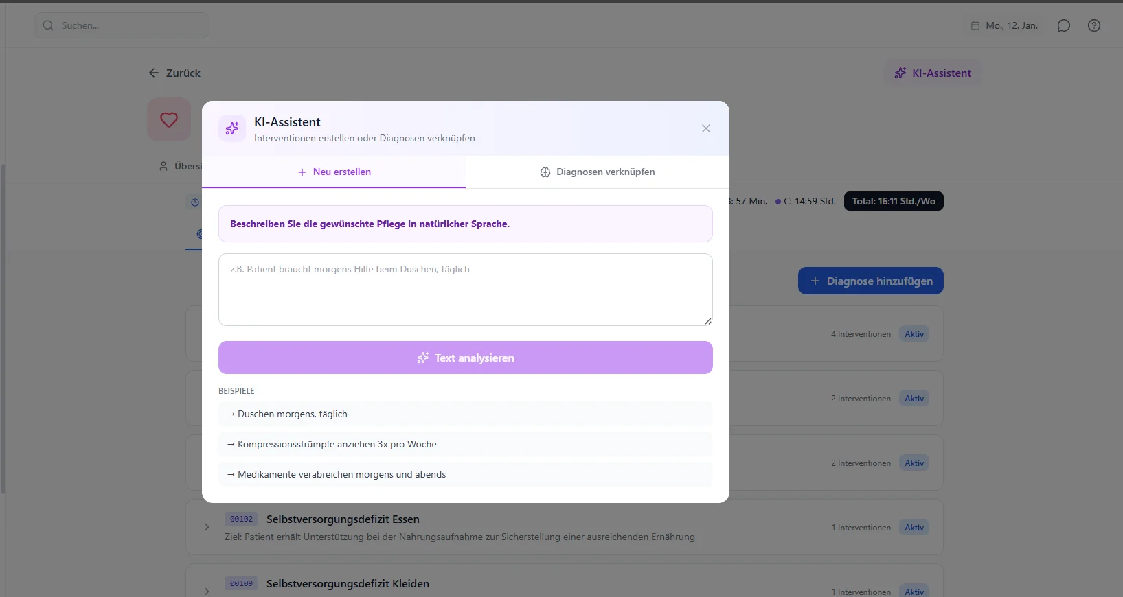Click Aktiv badge in Selbstversorgungsdefizit Essen row

pyautogui.click(x=914, y=528)
